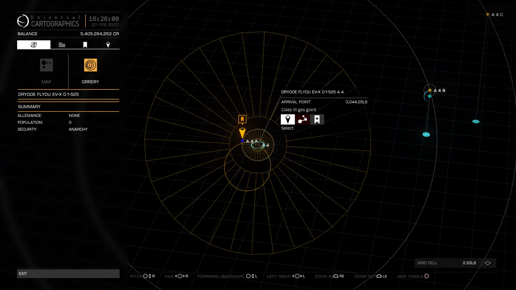516x290 pixels.
Task: Open the system map tab icon
Action: click(34, 45)
